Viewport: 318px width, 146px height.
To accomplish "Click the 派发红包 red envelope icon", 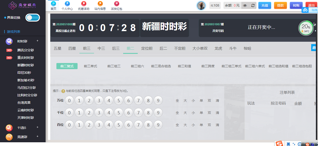I will [117, 4].
